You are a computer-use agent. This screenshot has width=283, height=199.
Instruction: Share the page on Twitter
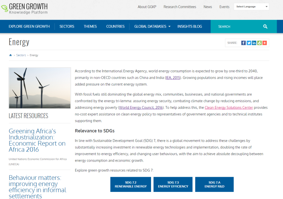(249, 43)
